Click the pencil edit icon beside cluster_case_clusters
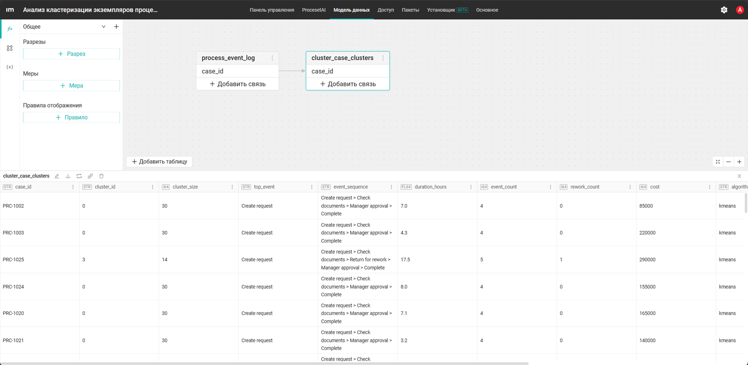748x365 pixels. [x=57, y=176]
